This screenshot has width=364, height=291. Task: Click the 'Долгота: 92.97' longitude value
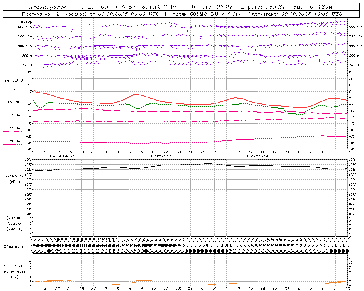(x=211, y=7)
